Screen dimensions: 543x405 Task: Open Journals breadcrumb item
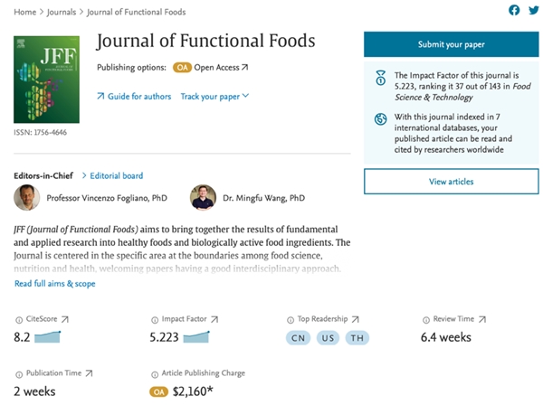pyautogui.click(x=62, y=12)
